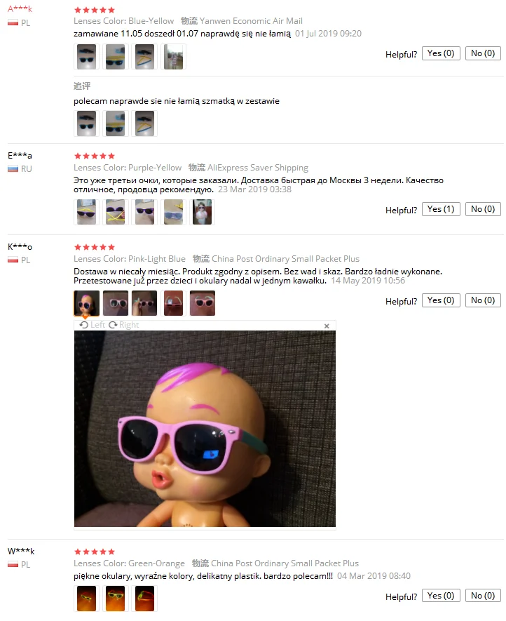Vote Yes (1) on E***a's review
This screenshot has width=506, height=621.
(441, 209)
